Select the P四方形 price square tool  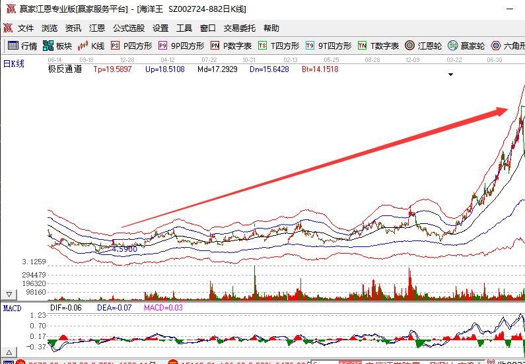131,46
